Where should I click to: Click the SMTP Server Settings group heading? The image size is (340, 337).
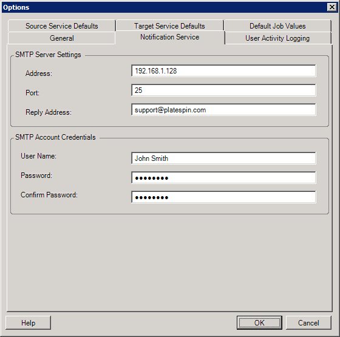[48, 55]
